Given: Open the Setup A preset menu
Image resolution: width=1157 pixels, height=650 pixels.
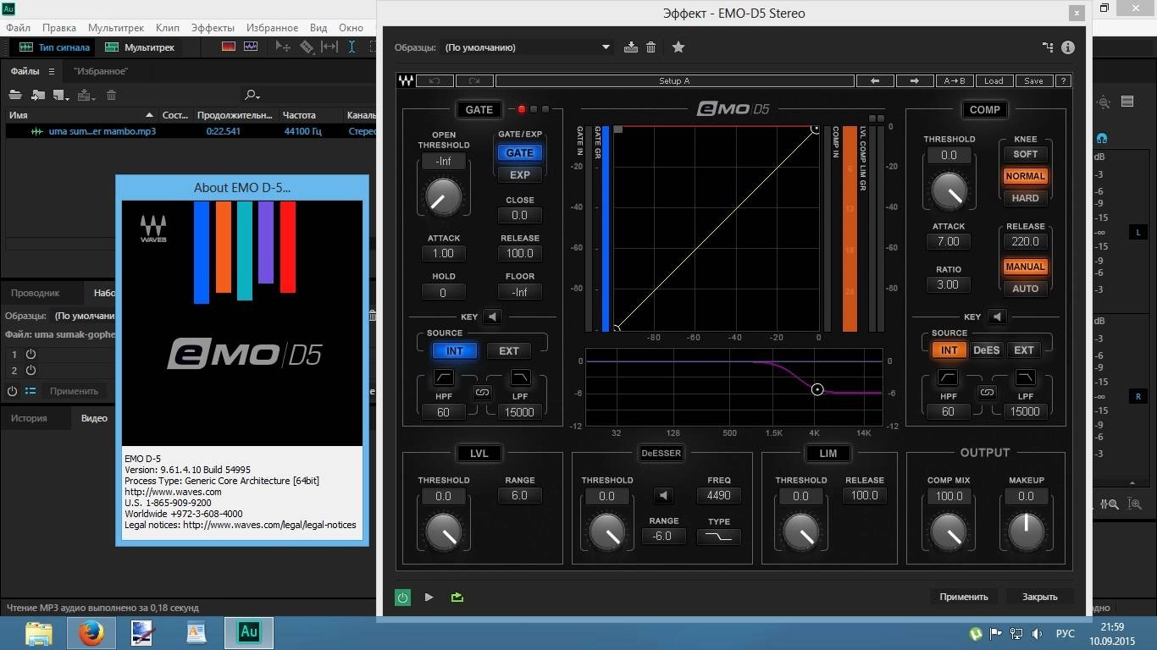Looking at the screenshot, I should pos(675,81).
